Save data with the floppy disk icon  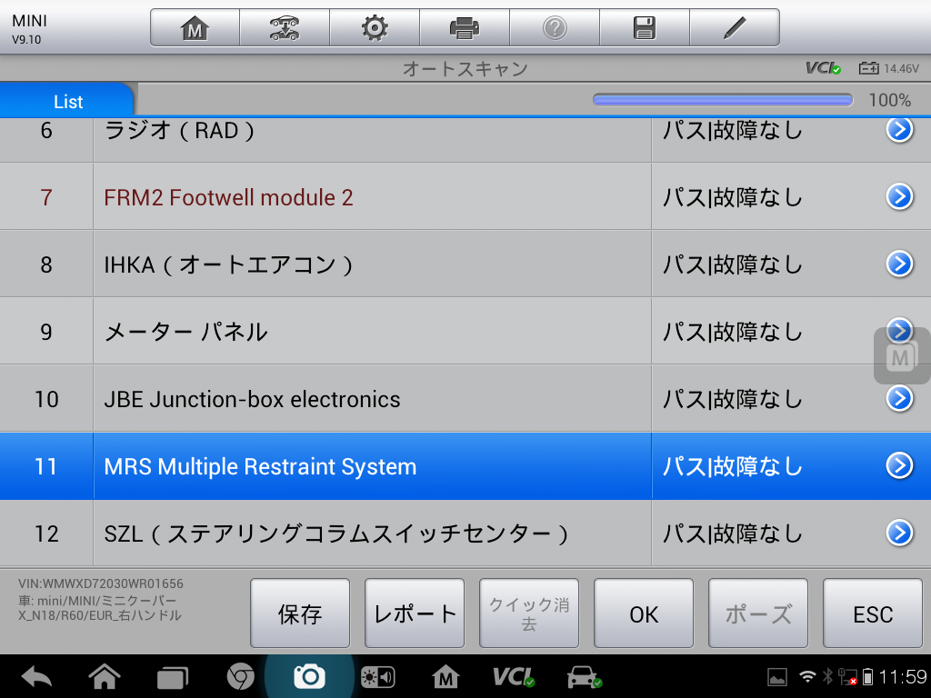(x=645, y=27)
